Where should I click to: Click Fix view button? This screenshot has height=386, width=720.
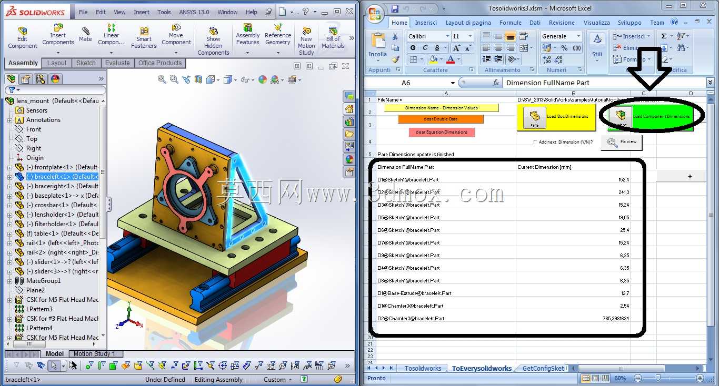[621, 142]
